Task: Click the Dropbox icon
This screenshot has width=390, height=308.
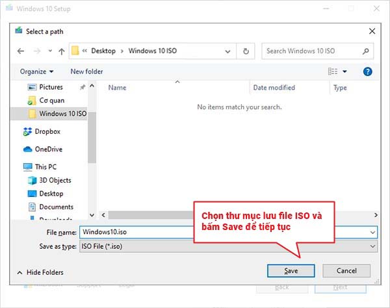Action: 27,131
